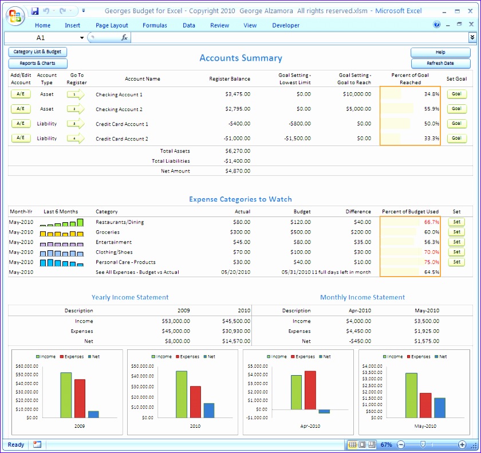Set Goal for Credit Card Account 1
Viewport: 481px width, 453px height.
click(x=456, y=124)
